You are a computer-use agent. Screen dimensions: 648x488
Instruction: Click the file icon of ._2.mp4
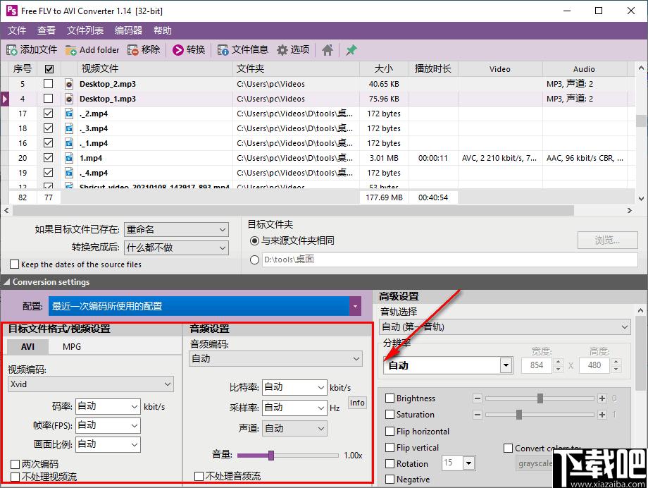click(x=69, y=114)
